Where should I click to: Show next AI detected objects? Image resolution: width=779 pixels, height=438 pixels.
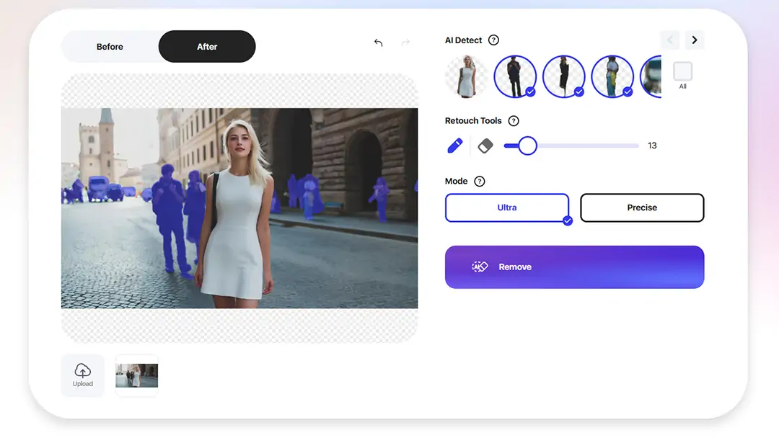click(x=695, y=40)
